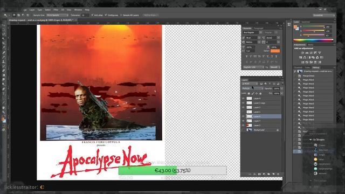This screenshot has width=345, height=194.
Task: Click the layer Opacity field
Action: click(x=277, y=88)
